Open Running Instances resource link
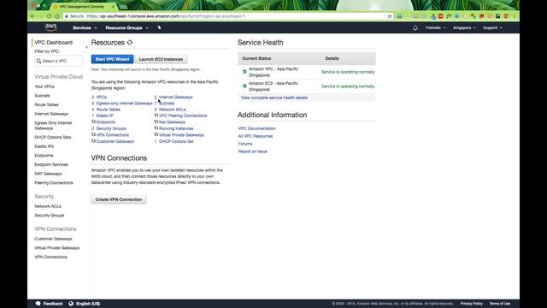 coord(176,128)
